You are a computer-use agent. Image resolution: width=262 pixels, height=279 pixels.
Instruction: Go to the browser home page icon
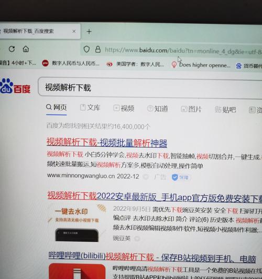26,49
